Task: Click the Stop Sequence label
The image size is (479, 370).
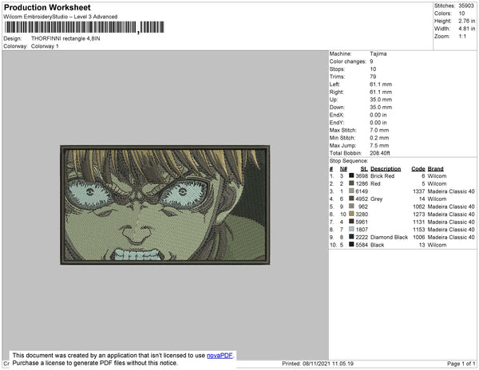Action: pyautogui.click(x=349, y=161)
